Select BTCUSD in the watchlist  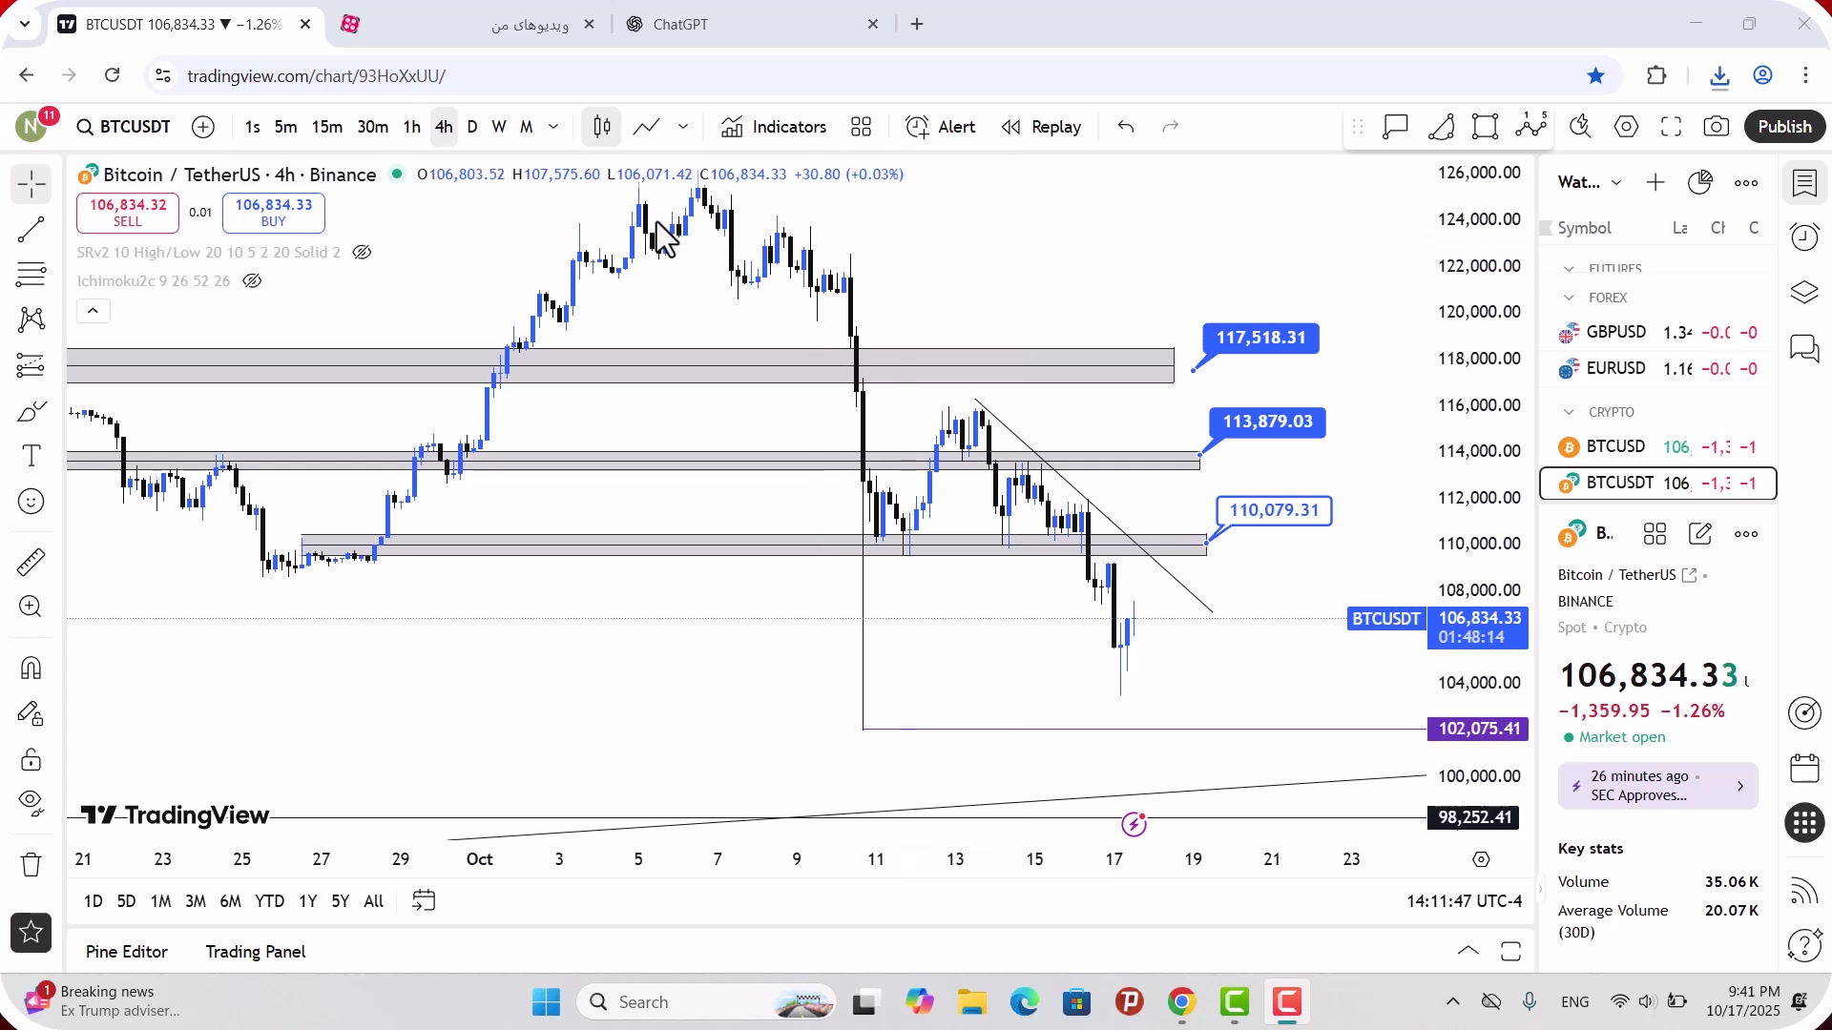(1658, 447)
